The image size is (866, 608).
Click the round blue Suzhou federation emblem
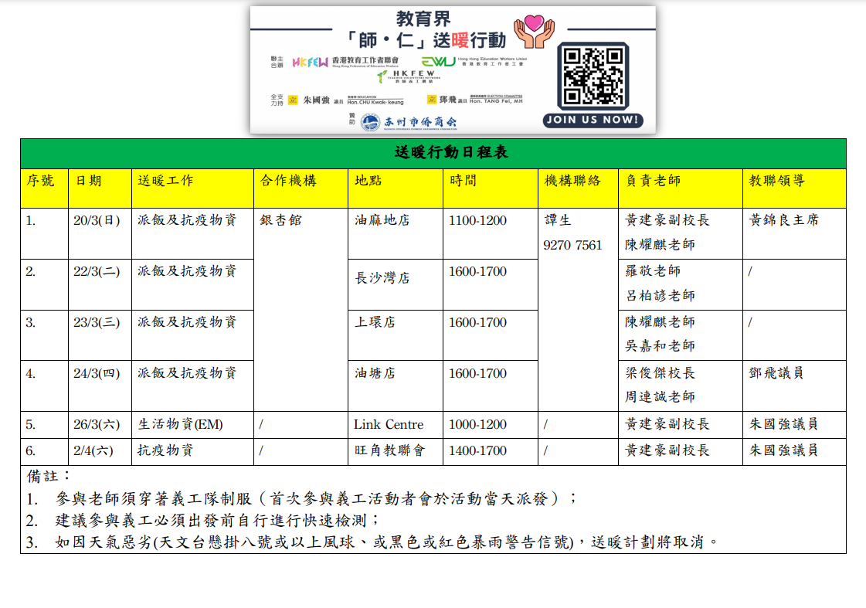[371, 122]
